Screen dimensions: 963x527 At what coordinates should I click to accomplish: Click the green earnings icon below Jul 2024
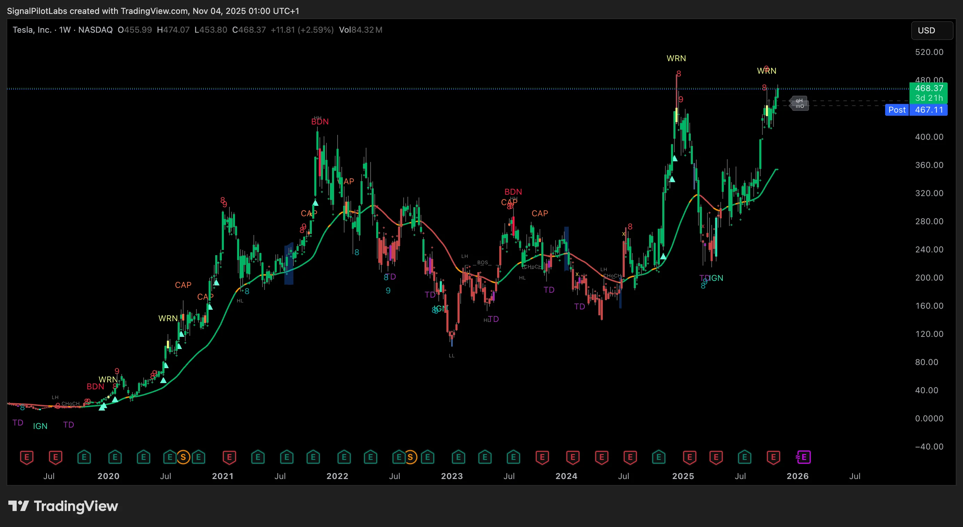coord(659,457)
